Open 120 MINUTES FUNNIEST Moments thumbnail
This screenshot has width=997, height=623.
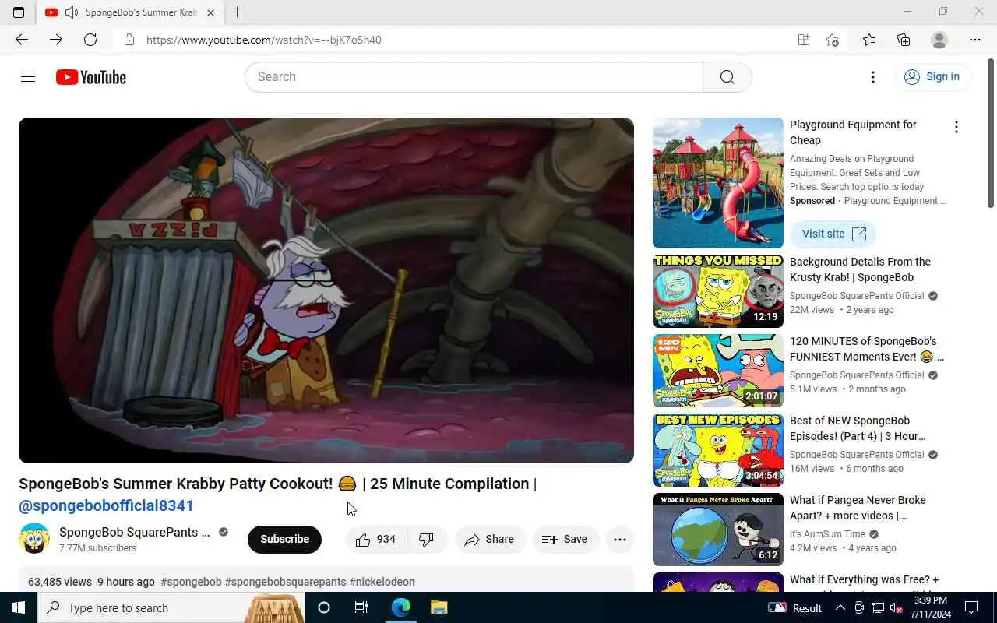tap(718, 371)
